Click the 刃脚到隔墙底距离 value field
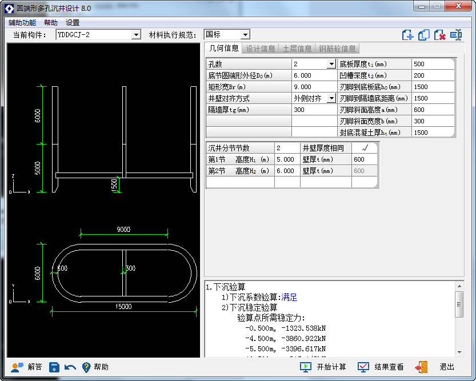The image size is (476, 381). 433,98
